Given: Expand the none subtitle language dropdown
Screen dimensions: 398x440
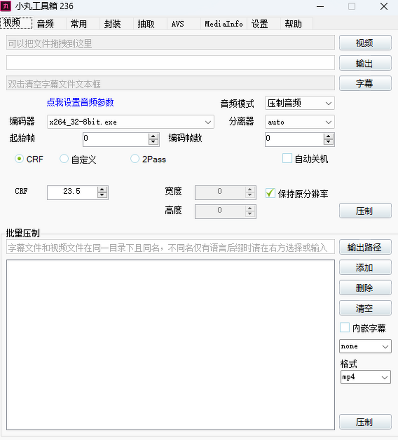Looking at the screenshot, I should [365, 346].
